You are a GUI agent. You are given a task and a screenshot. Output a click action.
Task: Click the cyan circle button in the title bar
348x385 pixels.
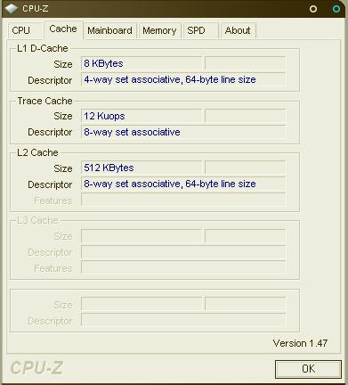point(336,9)
